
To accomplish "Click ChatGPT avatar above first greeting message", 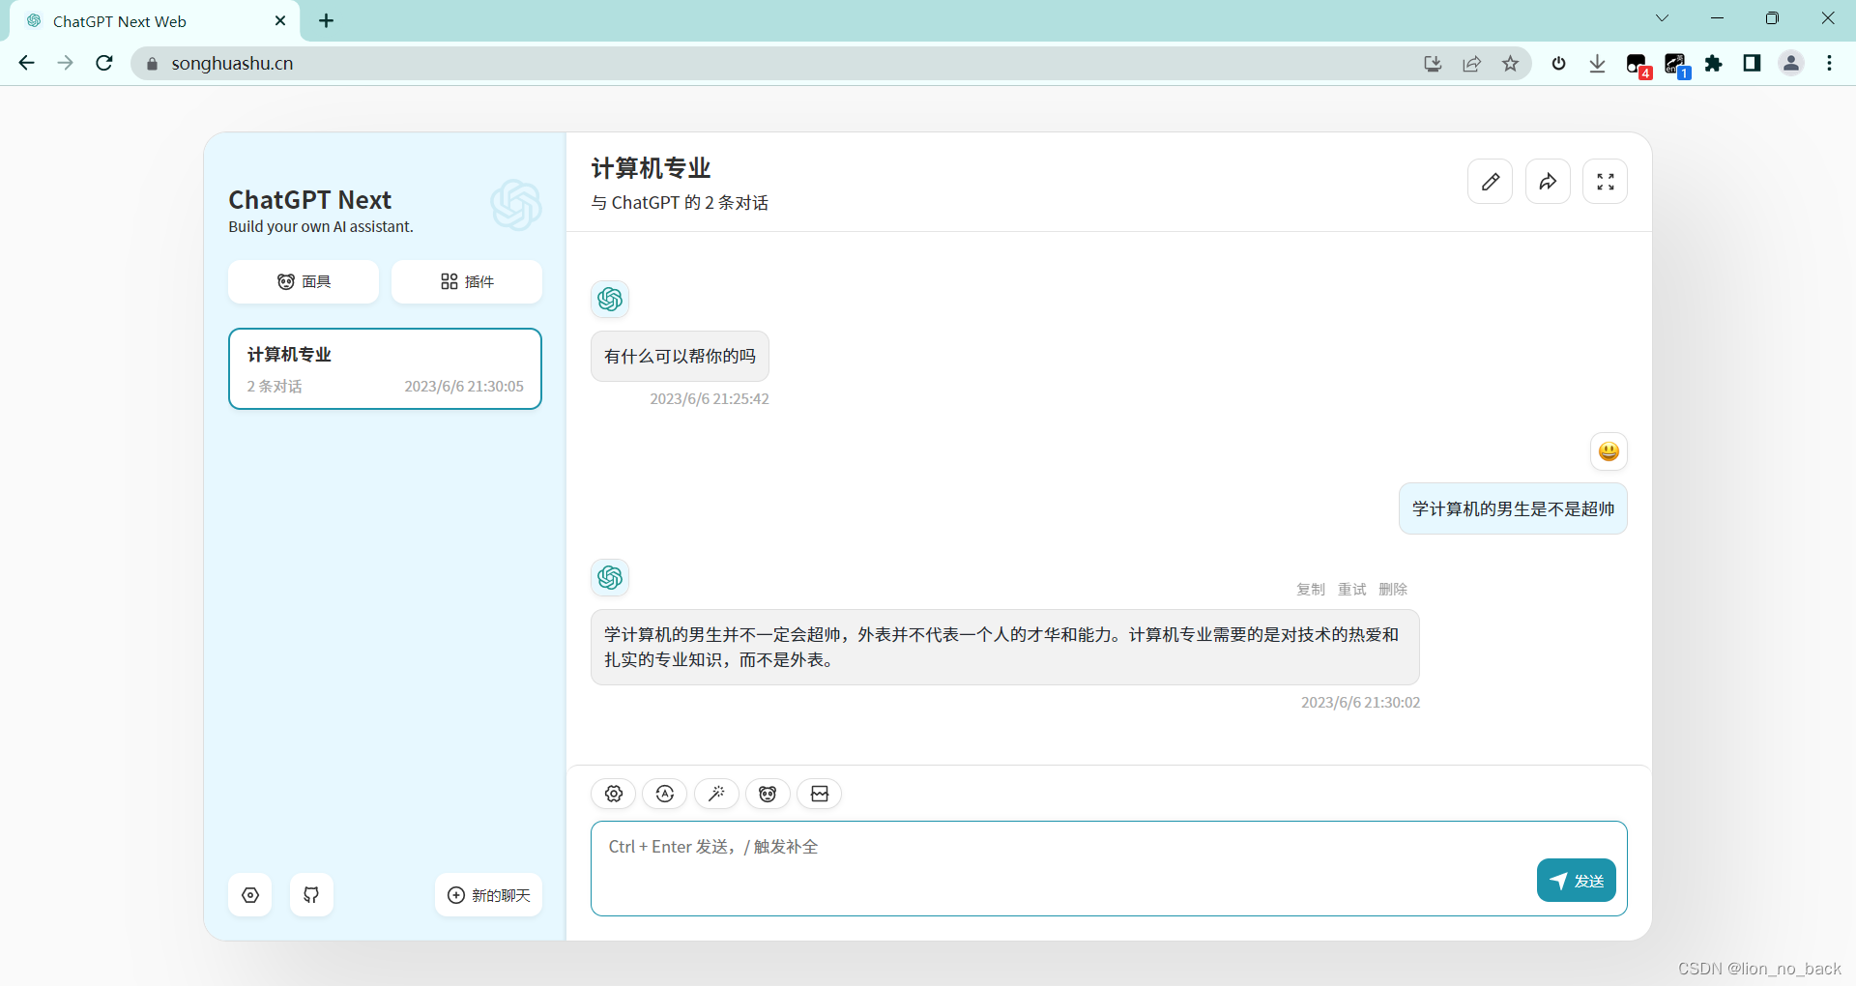I will [x=610, y=300].
